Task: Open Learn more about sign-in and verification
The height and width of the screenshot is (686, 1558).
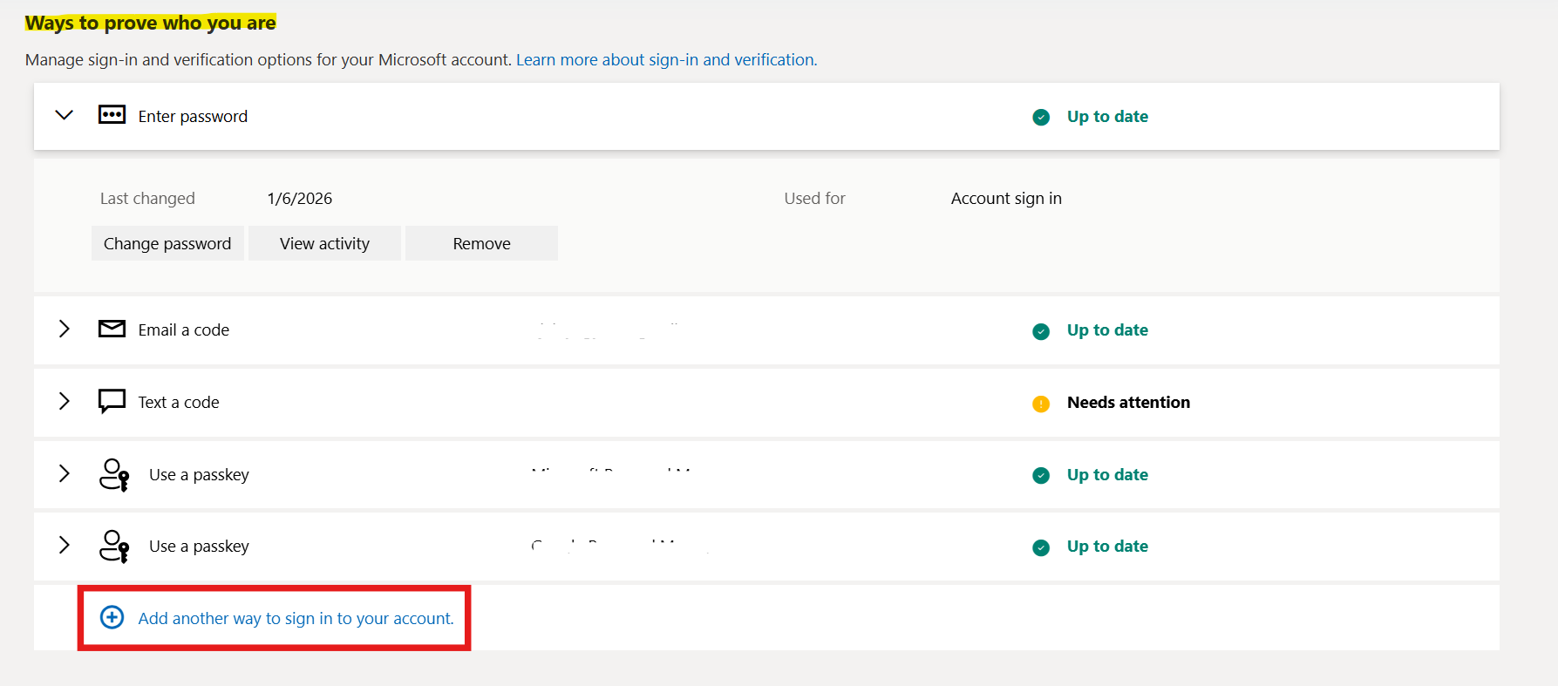Action: pos(666,59)
